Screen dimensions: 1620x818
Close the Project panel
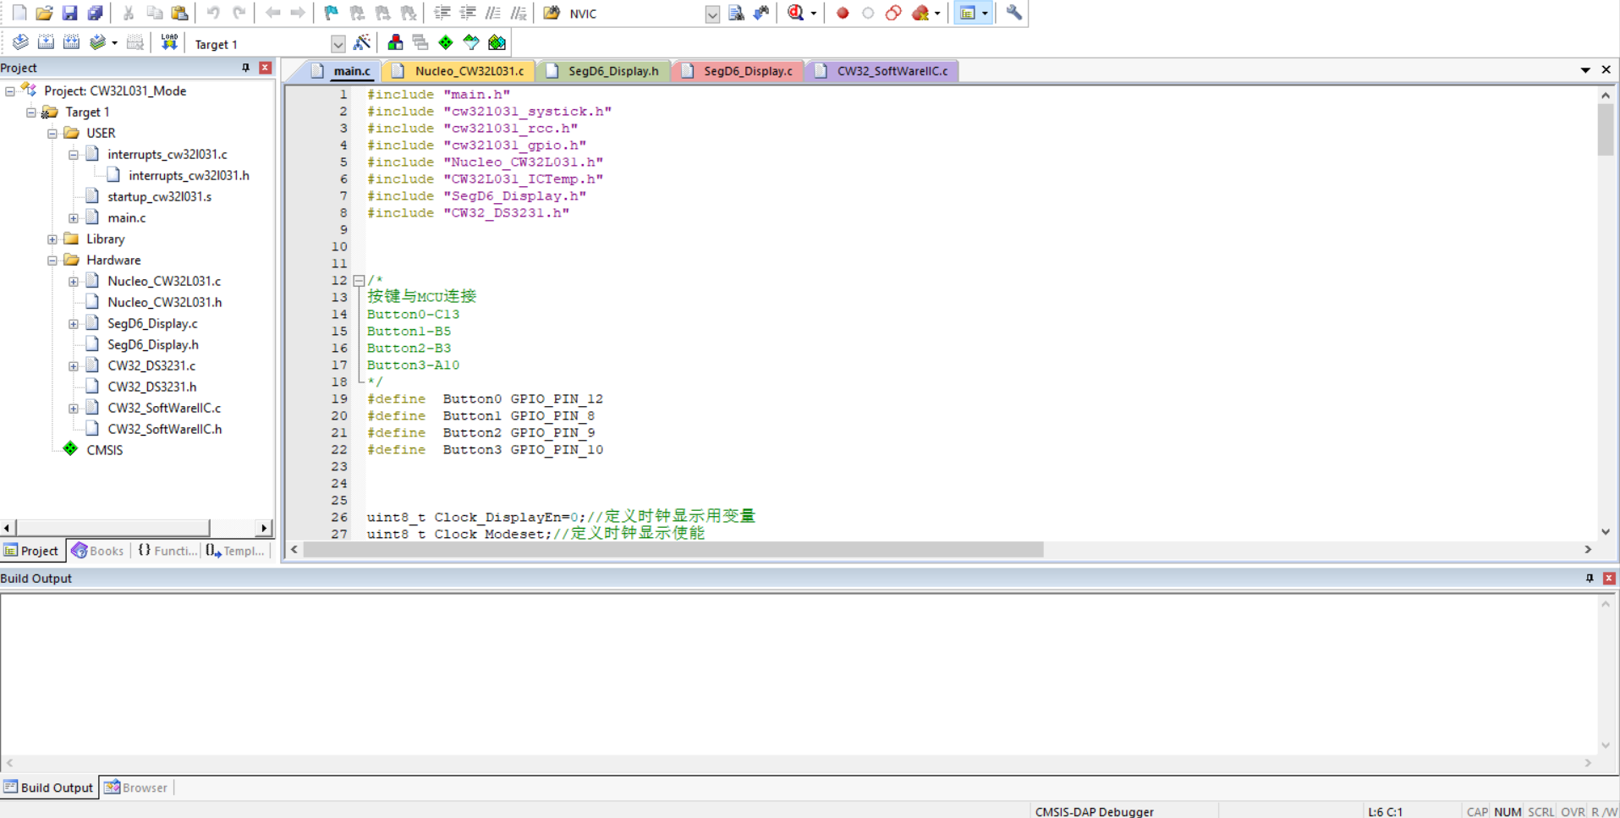click(266, 68)
